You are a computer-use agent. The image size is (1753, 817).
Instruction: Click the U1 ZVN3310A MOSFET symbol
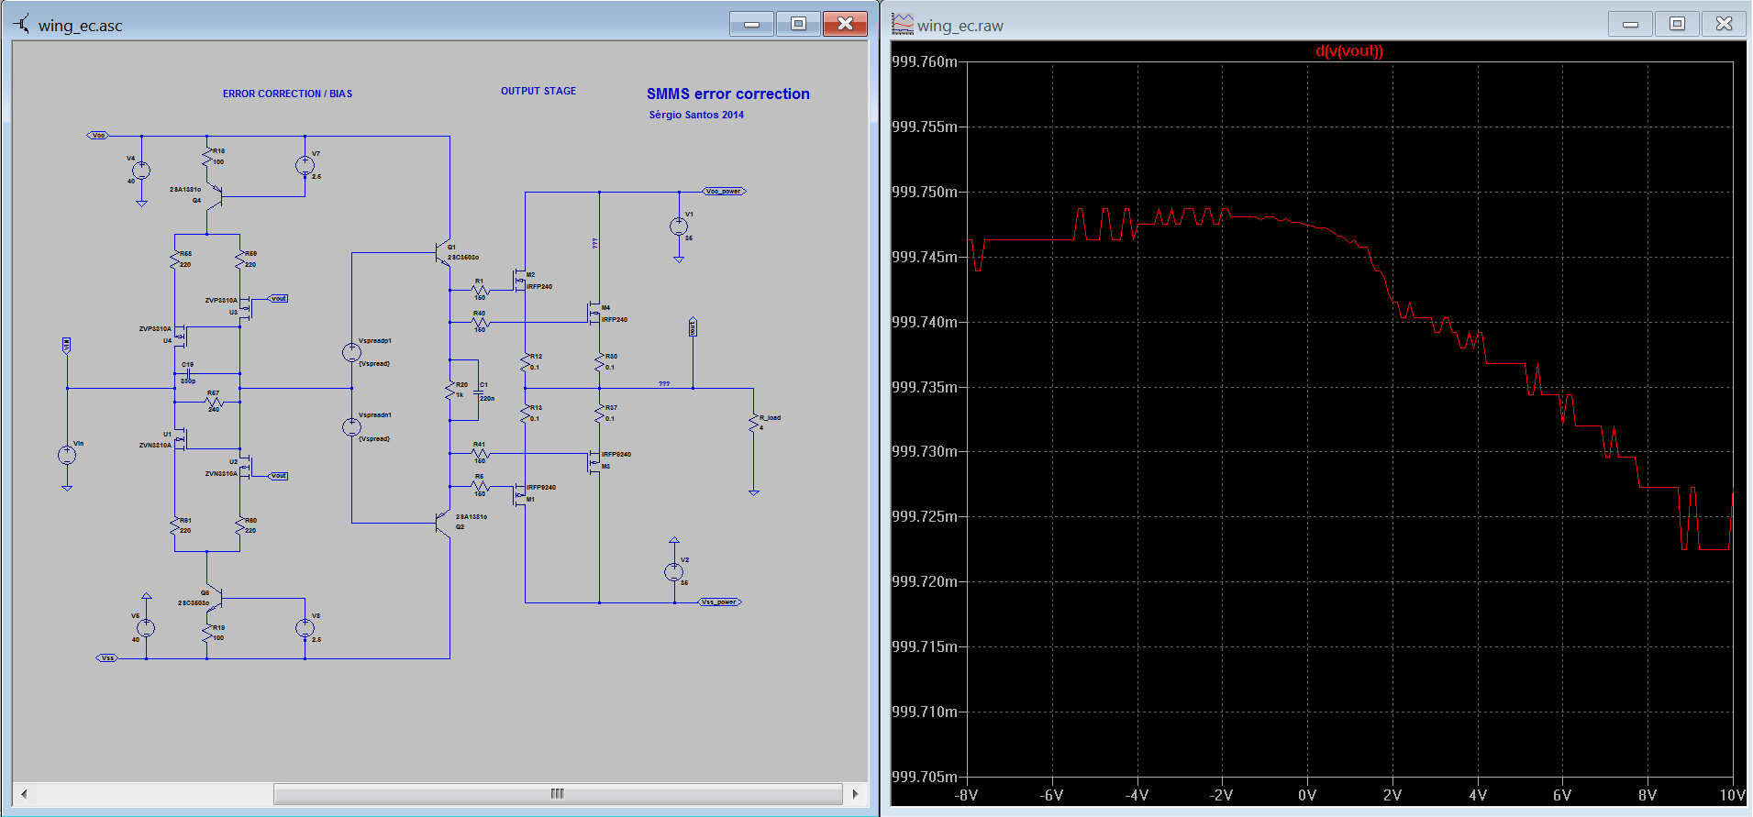pos(180,440)
